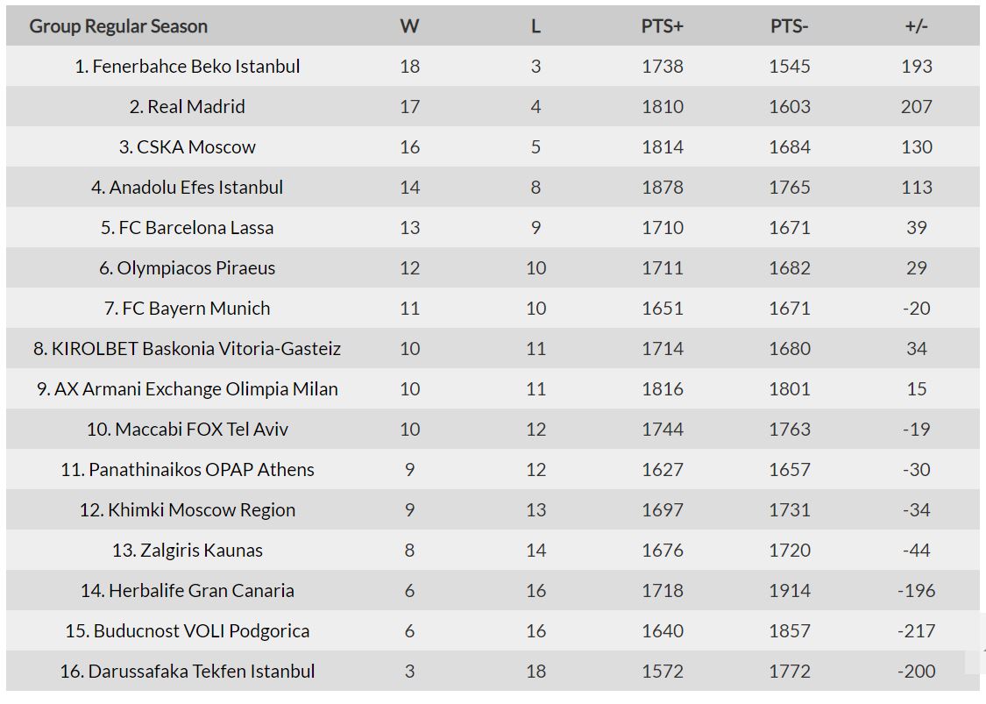
Task: Click the PTS- column header
Action: 789,26
